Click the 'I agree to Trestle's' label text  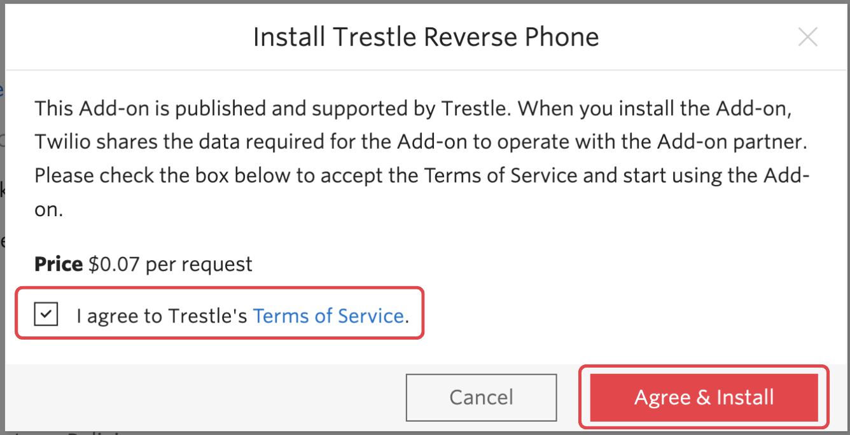162,315
